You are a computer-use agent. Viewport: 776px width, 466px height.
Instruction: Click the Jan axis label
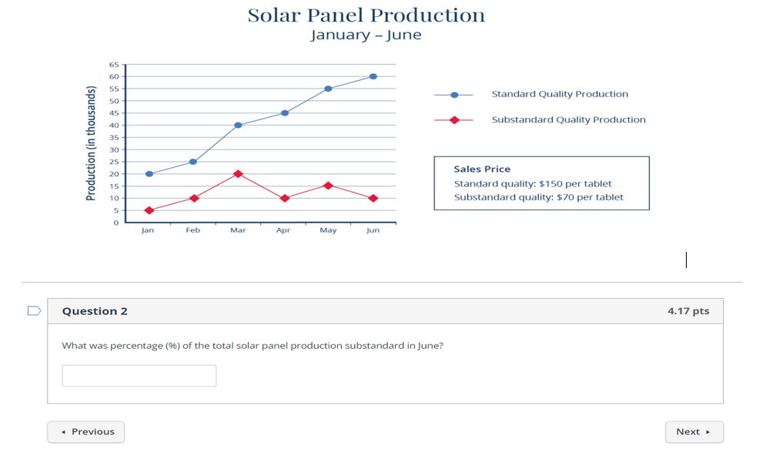(x=147, y=230)
